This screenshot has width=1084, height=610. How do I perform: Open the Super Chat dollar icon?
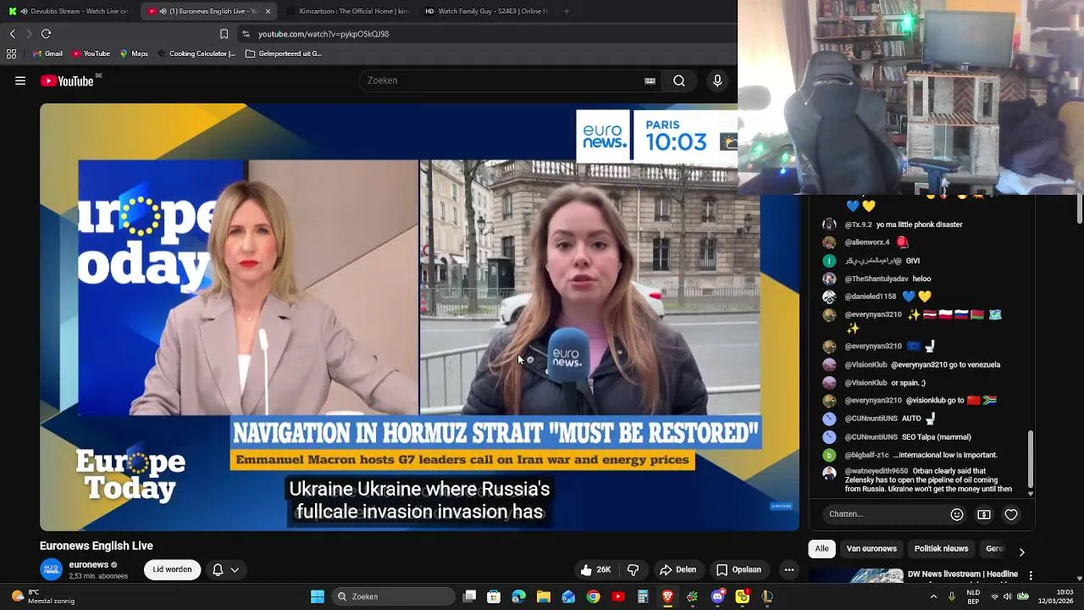[984, 514]
